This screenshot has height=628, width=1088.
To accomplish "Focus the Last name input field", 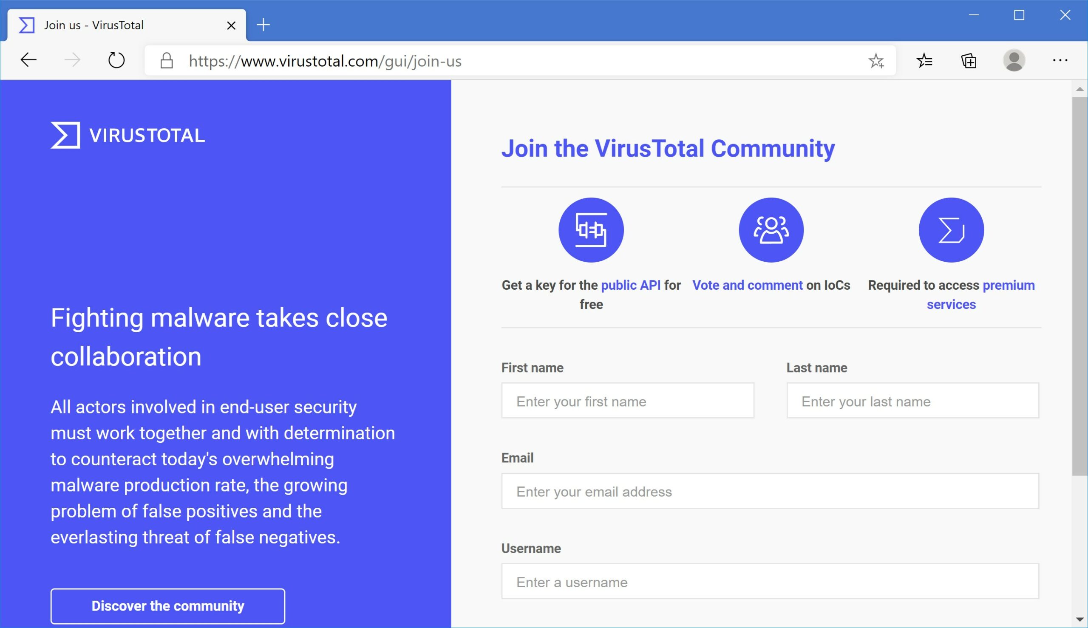I will (913, 401).
